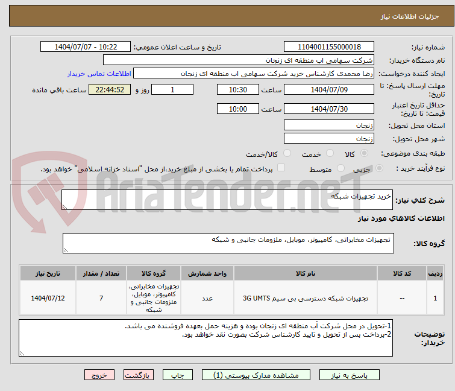This screenshot has height=391, width=455.
Task: Select the متوسط purchase type radio
Action: pyautogui.click(x=340, y=168)
